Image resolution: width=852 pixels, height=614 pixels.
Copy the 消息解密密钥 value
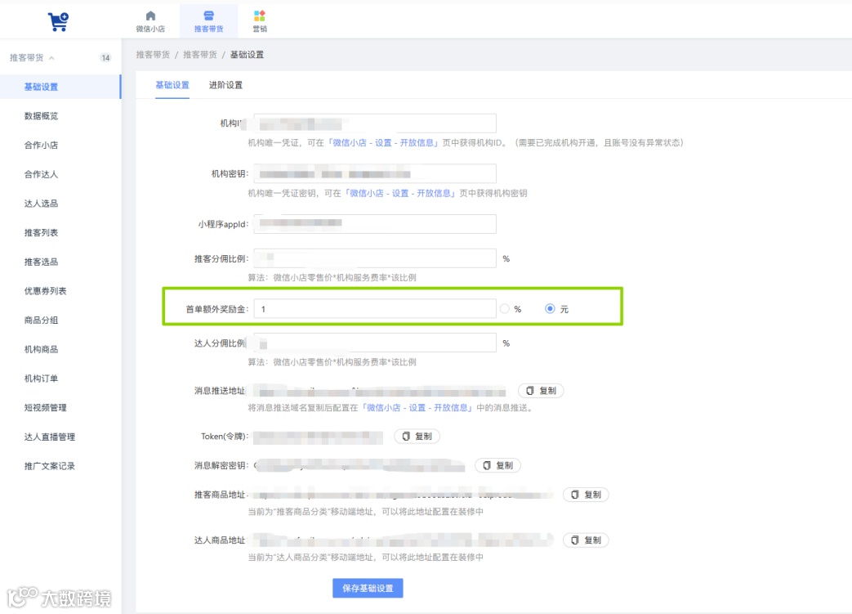[x=497, y=465]
